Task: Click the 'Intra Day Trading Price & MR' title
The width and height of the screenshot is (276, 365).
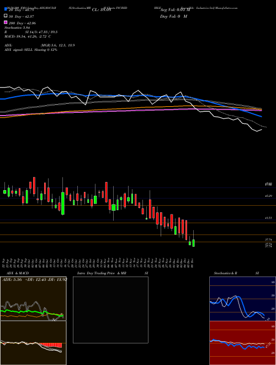Action: coord(102,273)
